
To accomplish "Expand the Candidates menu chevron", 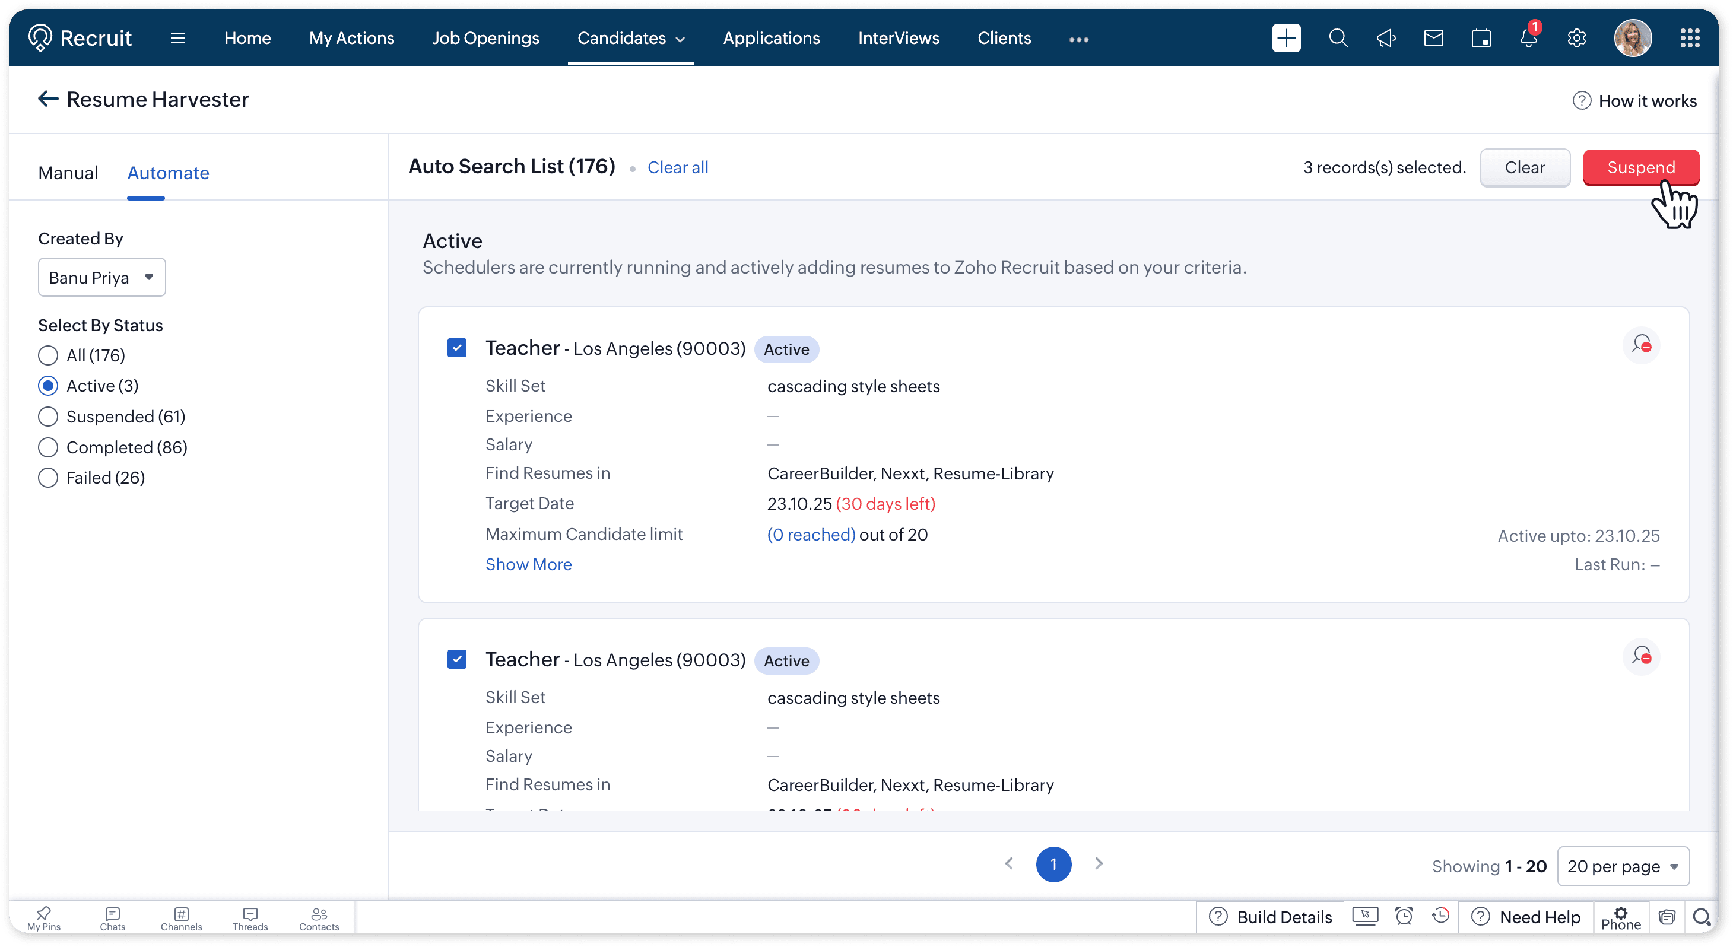I will pos(680,39).
